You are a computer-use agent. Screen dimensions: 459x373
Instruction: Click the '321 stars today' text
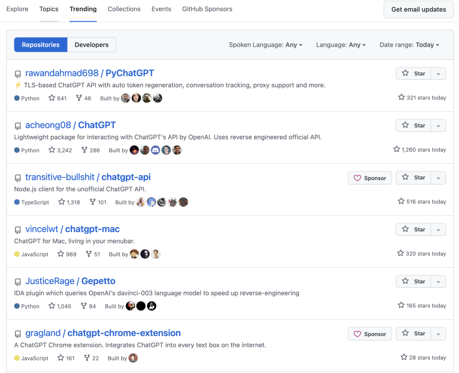[426, 98]
